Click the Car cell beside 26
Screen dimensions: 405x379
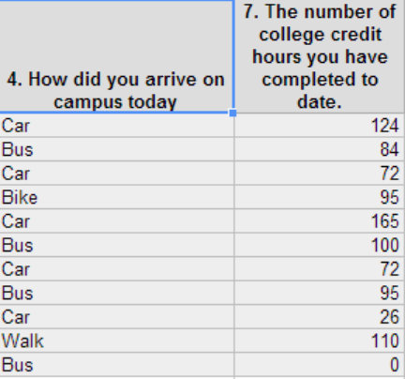116,317
